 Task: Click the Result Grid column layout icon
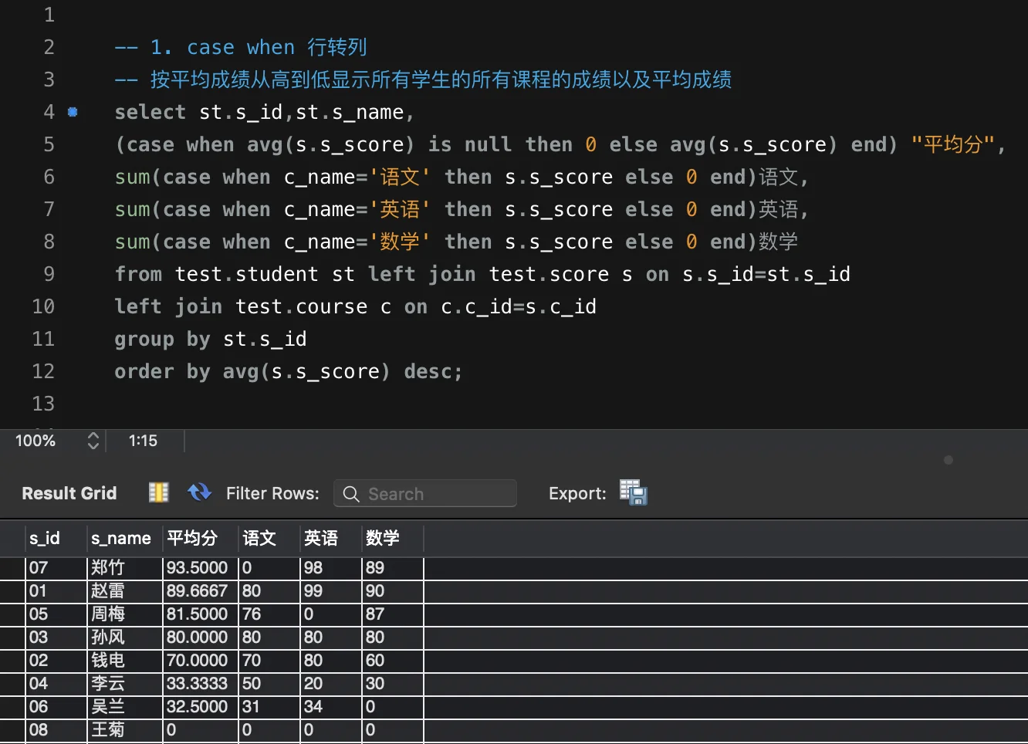tap(158, 492)
